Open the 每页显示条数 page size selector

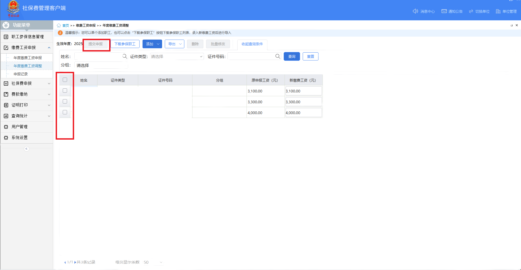[153, 262]
